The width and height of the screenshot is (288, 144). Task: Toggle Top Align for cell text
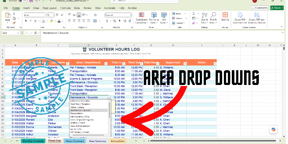point(69,15)
